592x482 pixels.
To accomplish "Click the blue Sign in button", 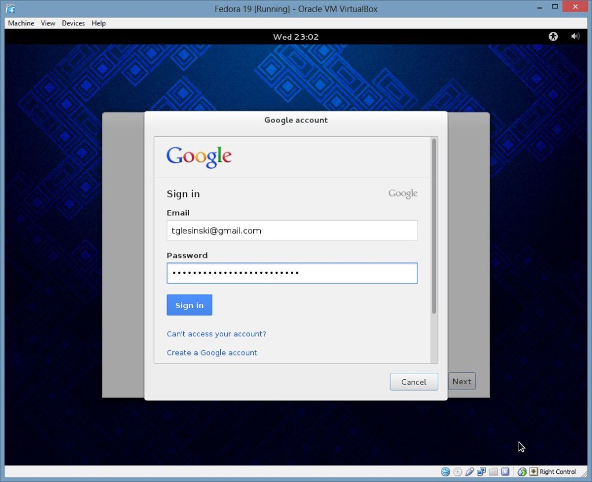I will 190,305.
